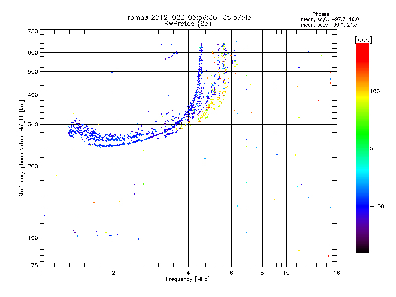Click x-axis tick label '16'
The image size is (396, 297).
point(337,273)
